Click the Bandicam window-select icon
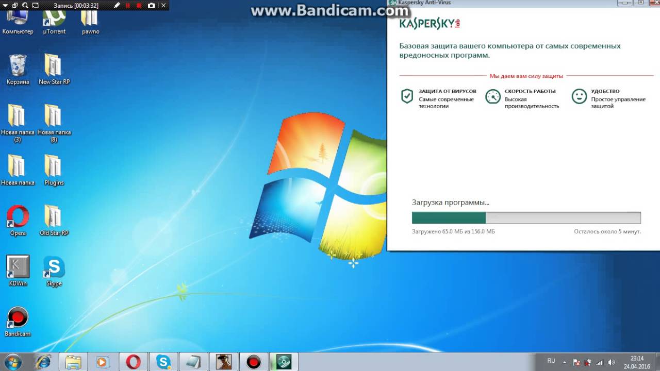Viewport: 660px width, 371px height. tap(14, 6)
